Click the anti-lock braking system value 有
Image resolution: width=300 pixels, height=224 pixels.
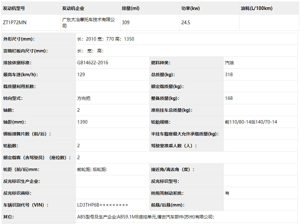[227, 193]
